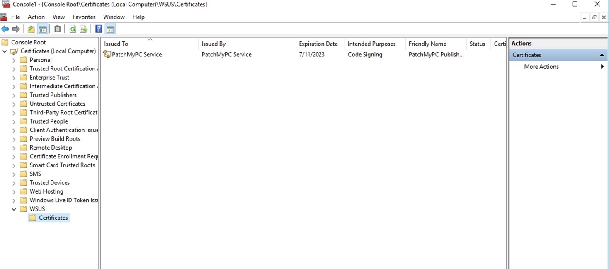Expand the Trusted Publishers node

14,95
